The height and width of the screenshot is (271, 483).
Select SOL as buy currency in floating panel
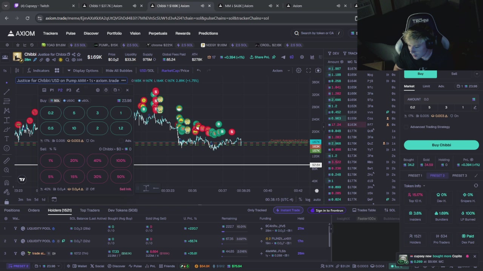click(x=55, y=100)
